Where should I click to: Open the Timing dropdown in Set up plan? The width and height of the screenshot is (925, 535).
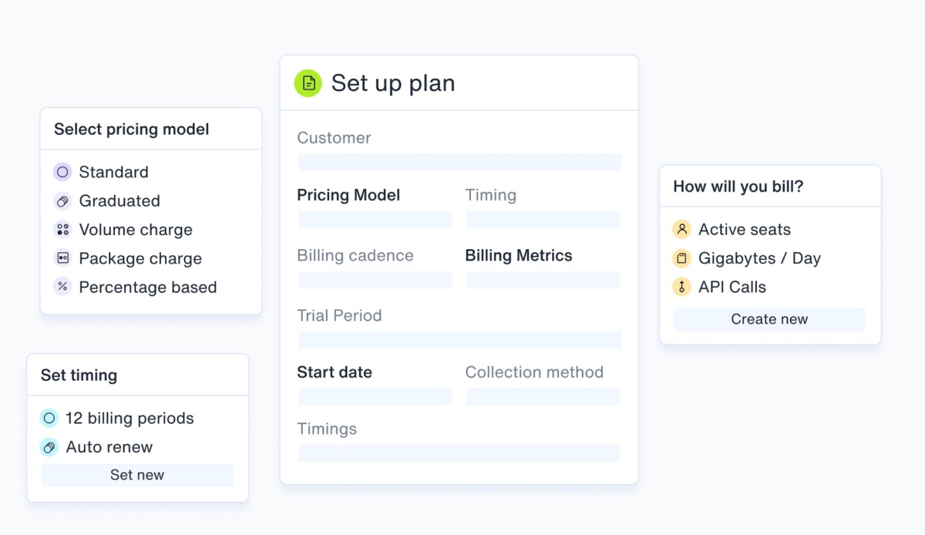point(543,219)
